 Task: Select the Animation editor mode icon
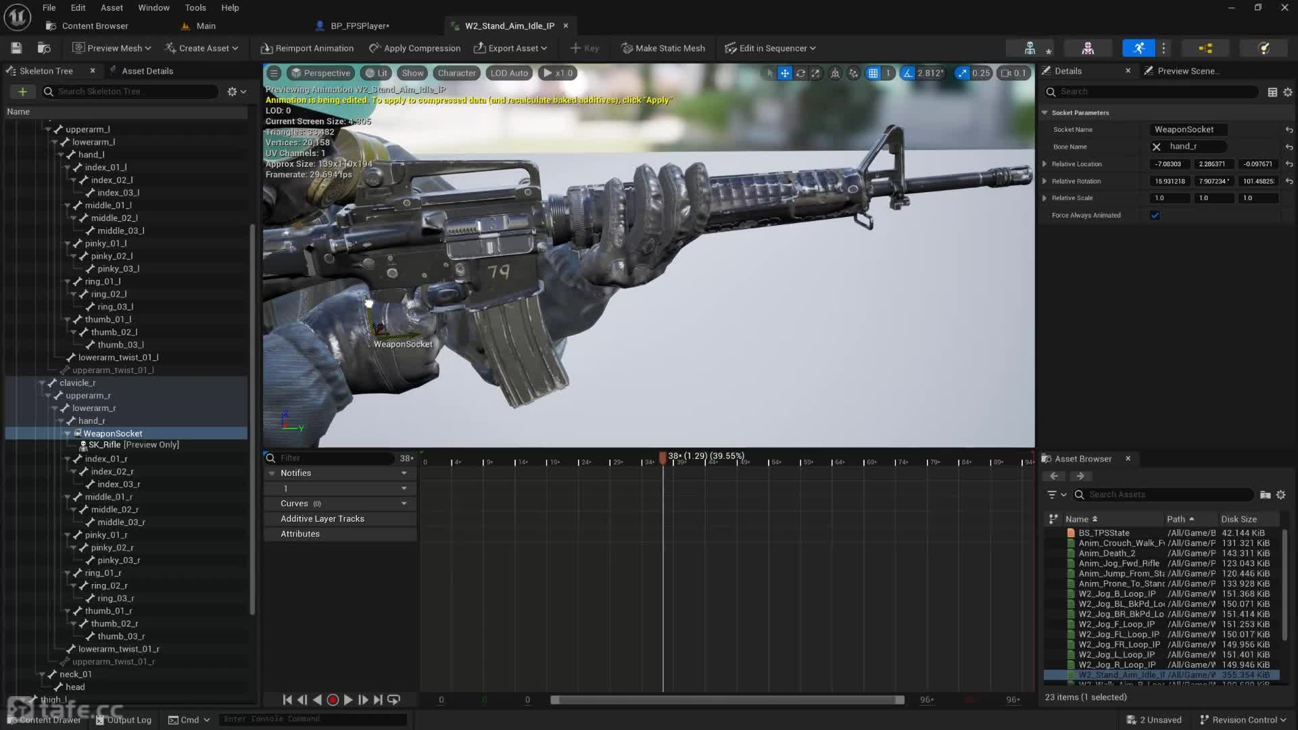click(x=1139, y=48)
